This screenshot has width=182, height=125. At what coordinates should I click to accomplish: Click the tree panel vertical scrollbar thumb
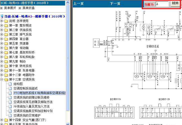68,58
